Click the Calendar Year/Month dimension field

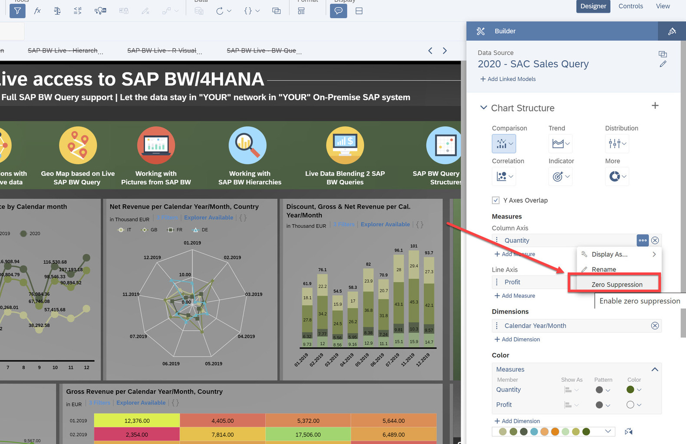click(x=577, y=326)
